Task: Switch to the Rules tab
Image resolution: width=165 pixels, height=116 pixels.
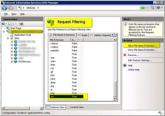Action: [x=82, y=35]
